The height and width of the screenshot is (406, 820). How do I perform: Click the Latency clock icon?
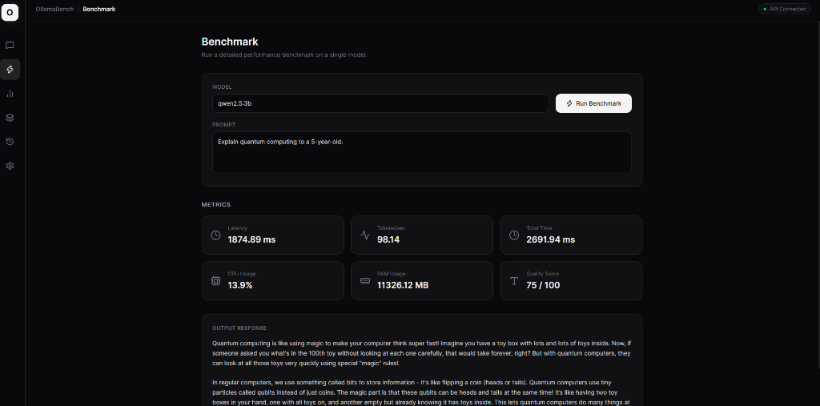[x=215, y=235]
